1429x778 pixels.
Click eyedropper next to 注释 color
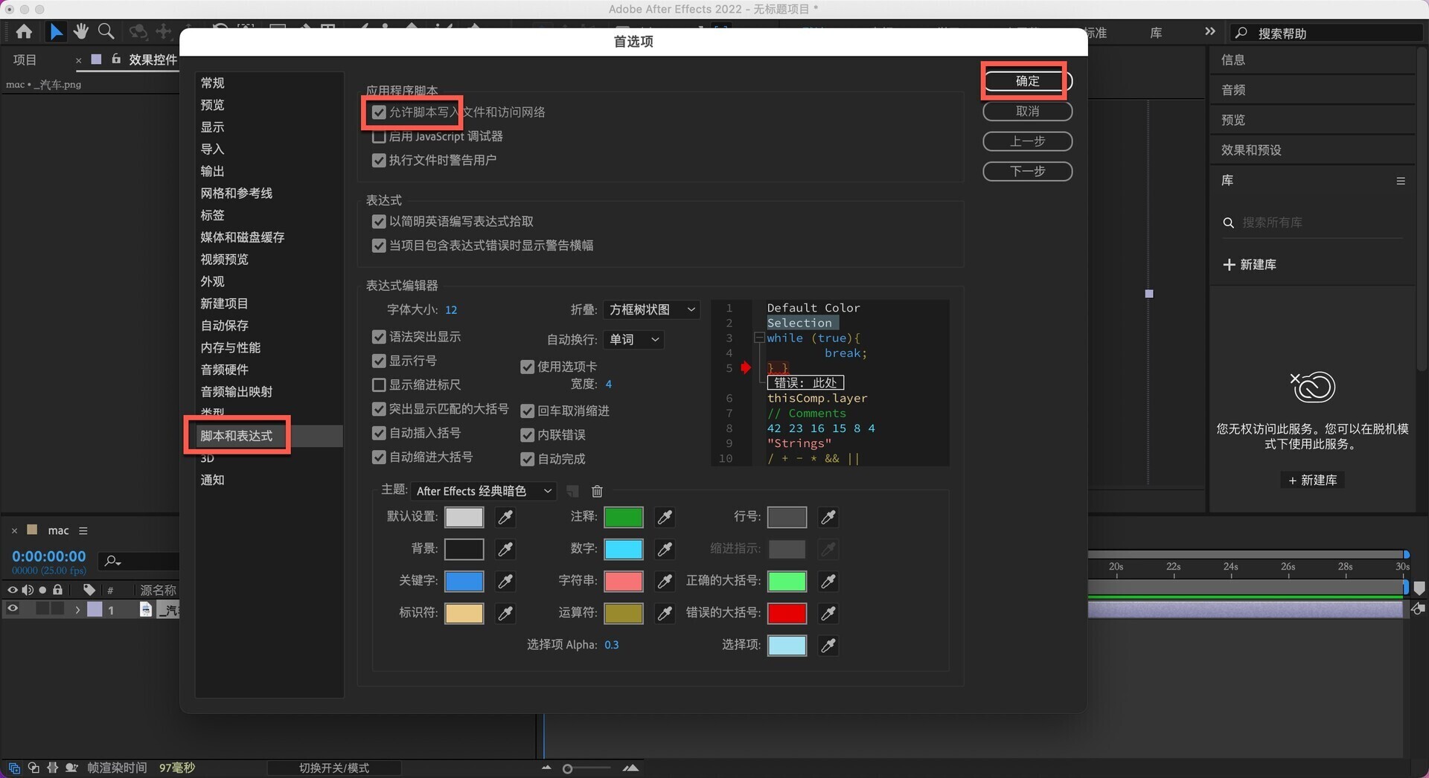pos(665,517)
